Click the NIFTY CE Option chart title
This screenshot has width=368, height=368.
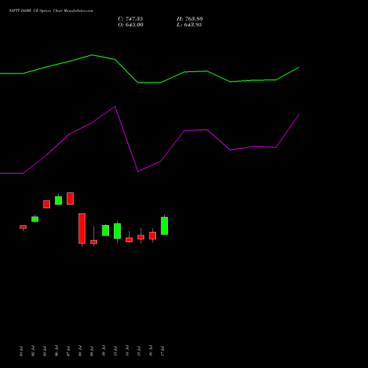click(x=51, y=10)
